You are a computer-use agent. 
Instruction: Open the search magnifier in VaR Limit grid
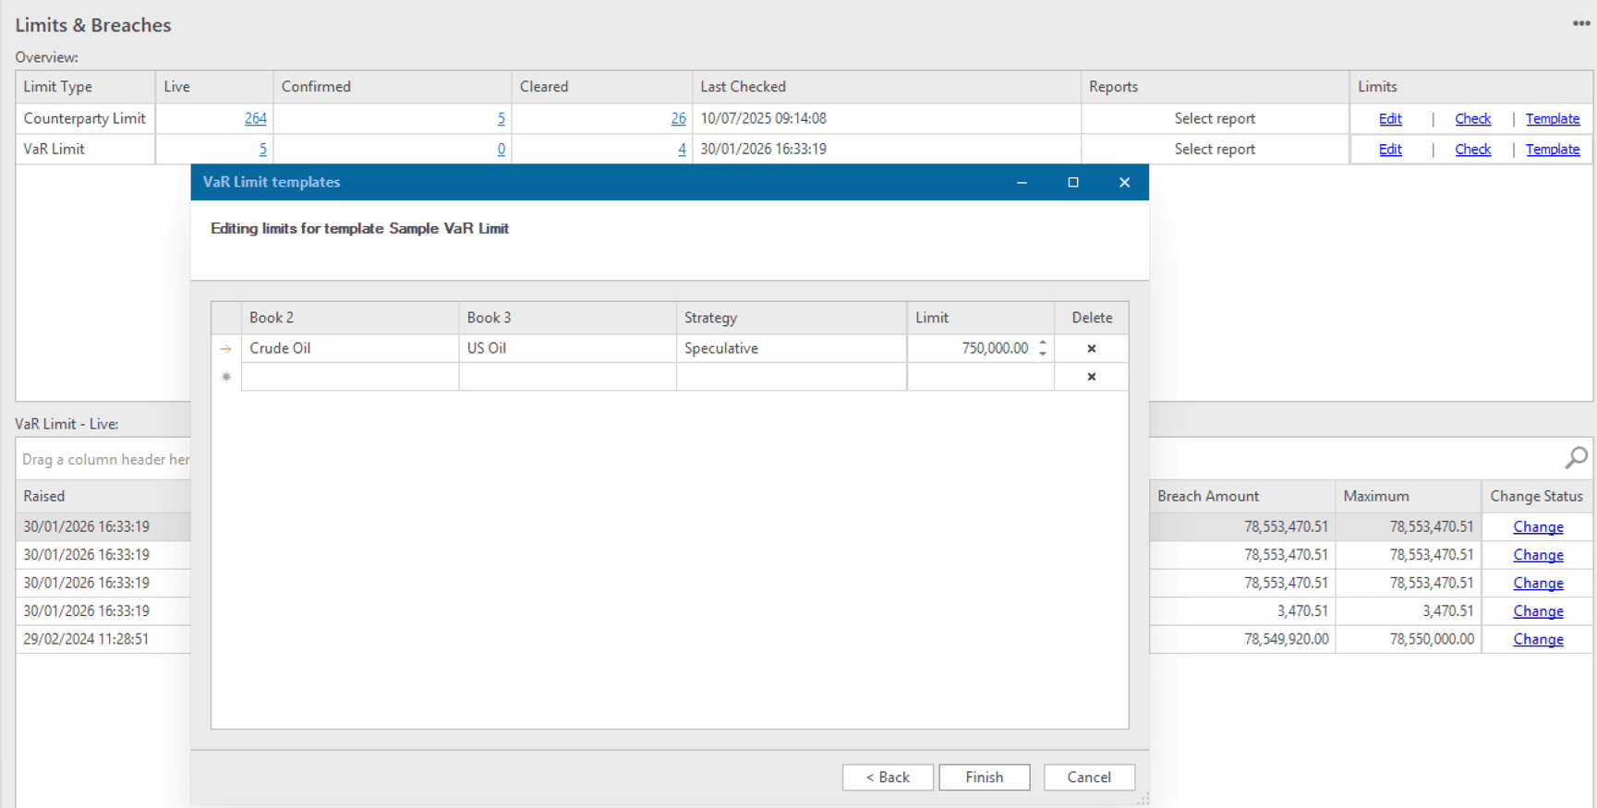(1576, 457)
